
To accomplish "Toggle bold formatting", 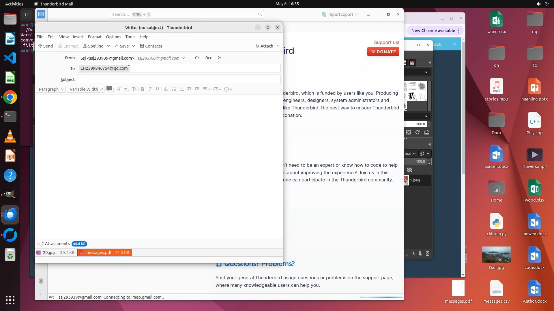I will [x=142, y=89].
